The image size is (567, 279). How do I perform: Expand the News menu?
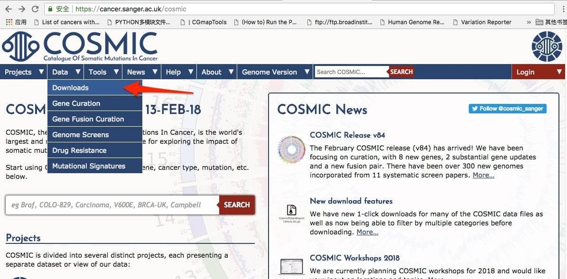142,72
